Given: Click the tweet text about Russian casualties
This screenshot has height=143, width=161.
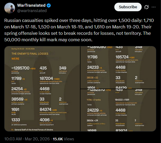Looking at the screenshot, I should pos(79,30).
